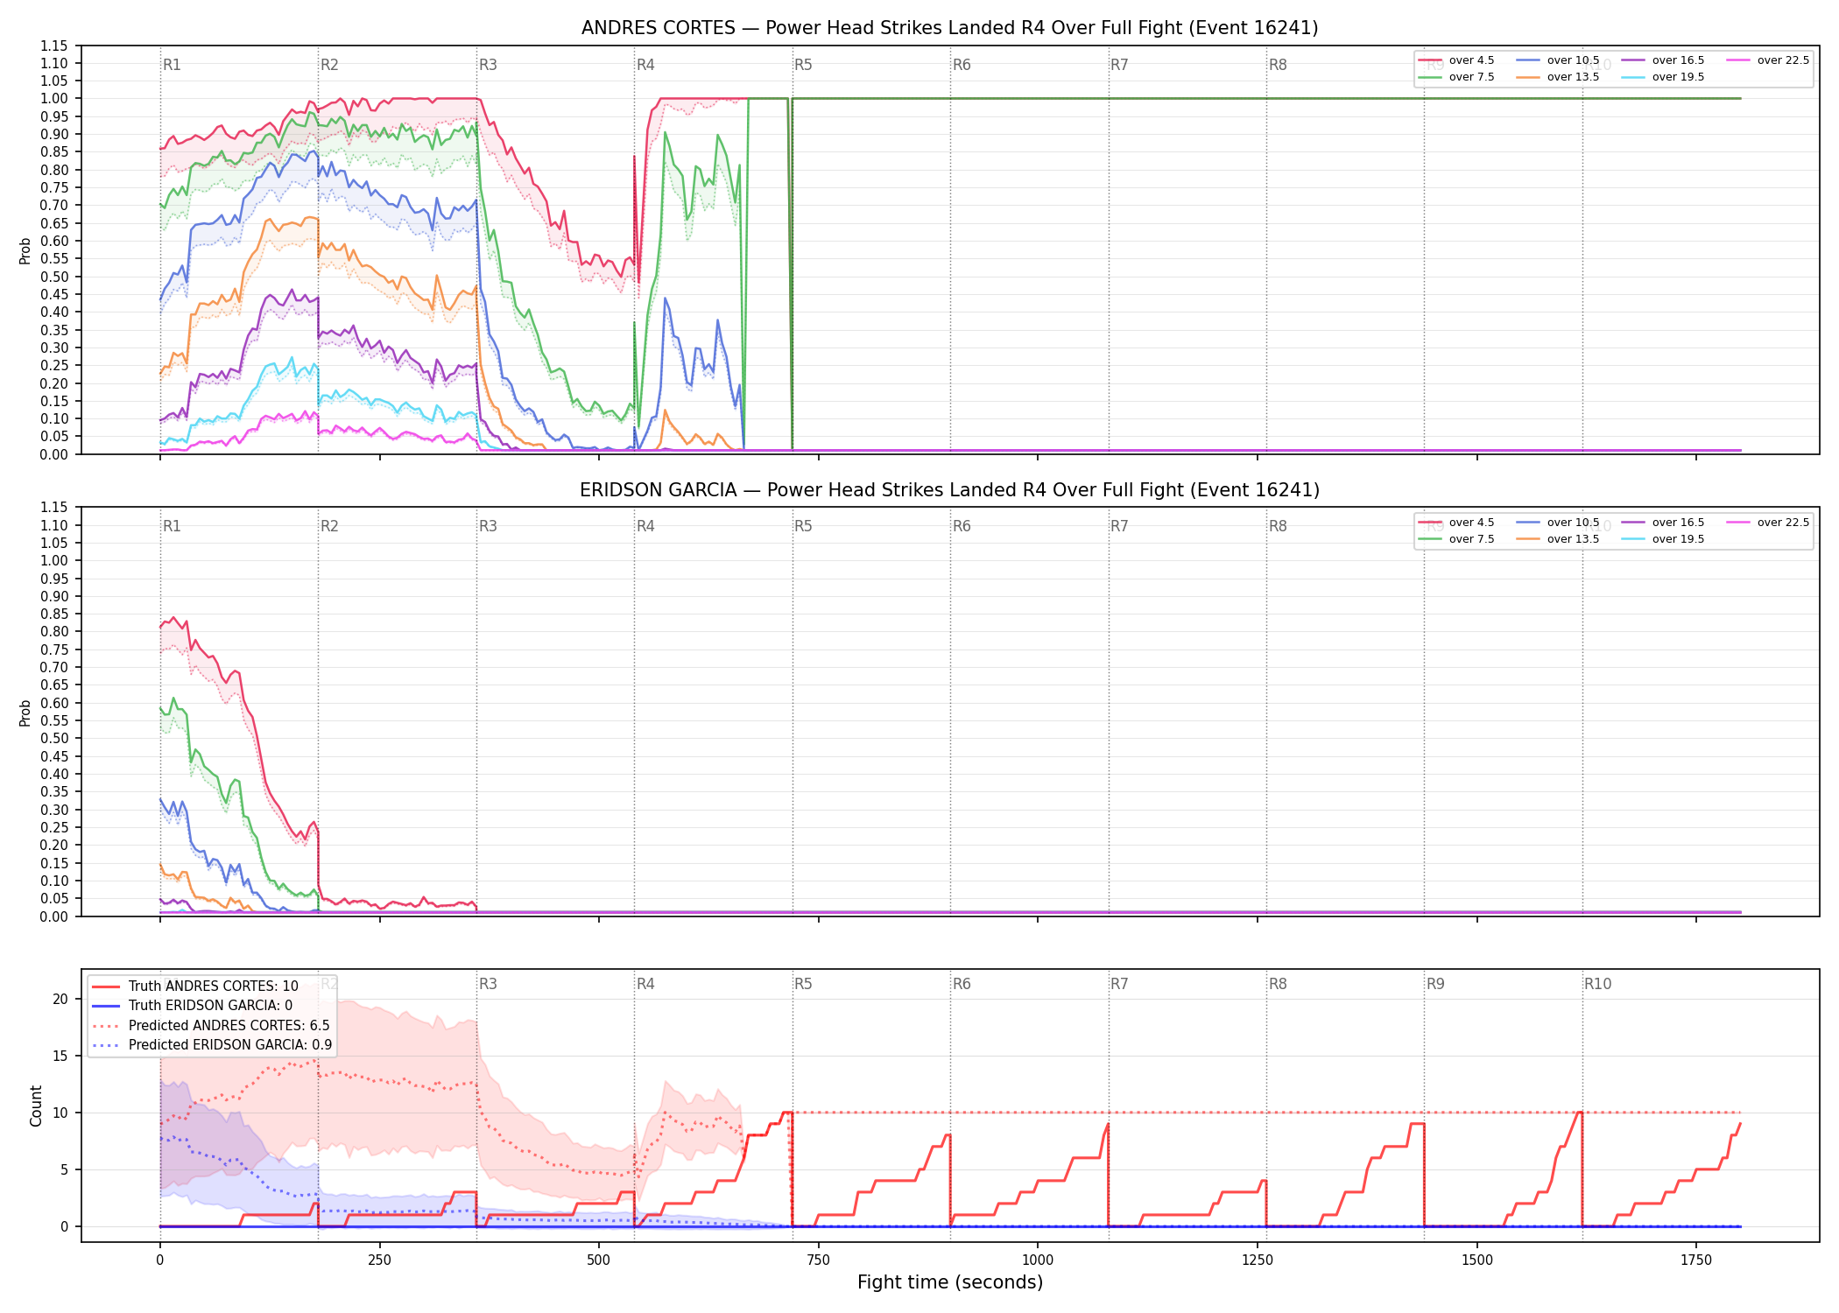1839x1313 pixels.
Task: Click 'over 16.5' legend entry in Eridson Garcia chart
Action: click(x=1662, y=523)
